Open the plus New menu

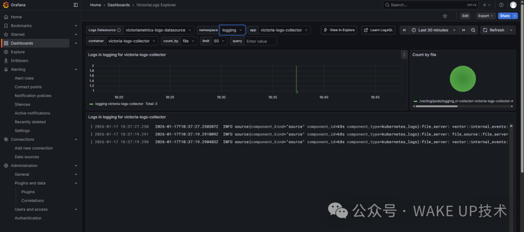(486, 5)
